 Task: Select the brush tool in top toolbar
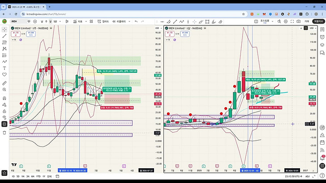(x=214, y=21)
